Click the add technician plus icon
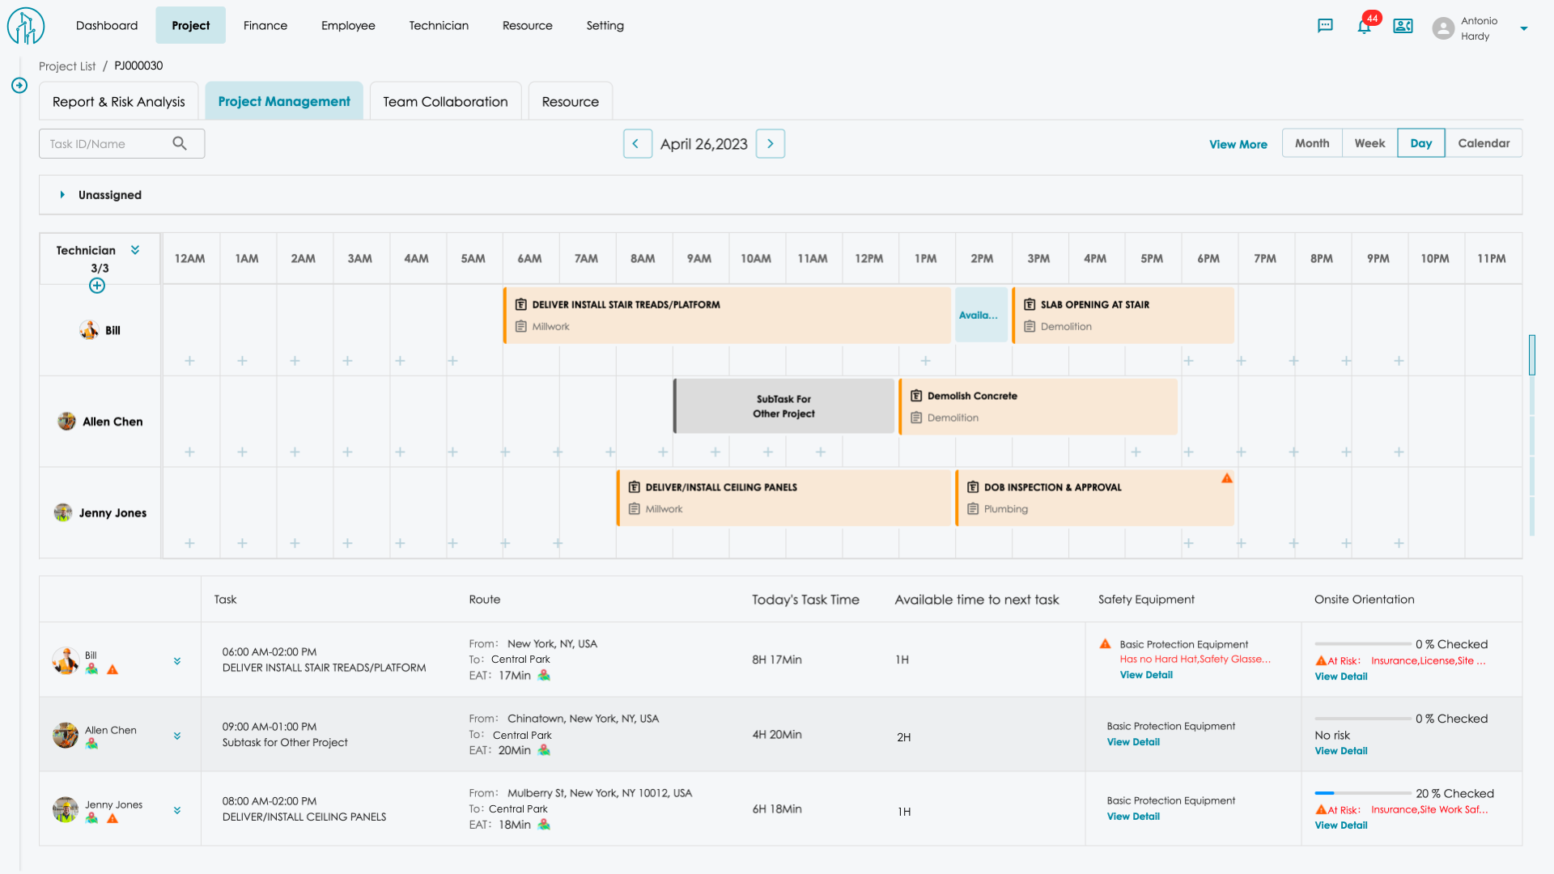This screenshot has width=1554, height=874. (x=97, y=286)
